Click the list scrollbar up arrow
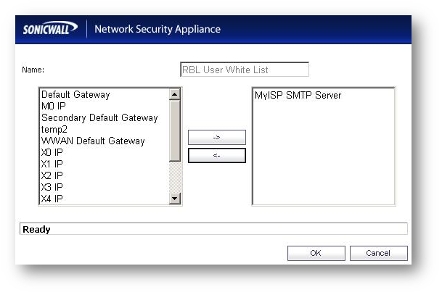This screenshot has height=295, width=442. pyautogui.click(x=175, y=94)
